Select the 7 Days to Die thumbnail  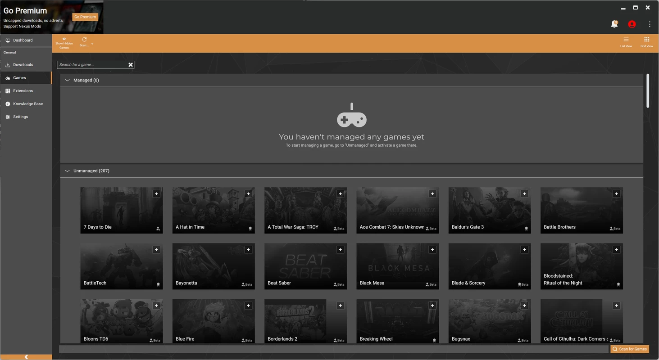click(122, 210)
